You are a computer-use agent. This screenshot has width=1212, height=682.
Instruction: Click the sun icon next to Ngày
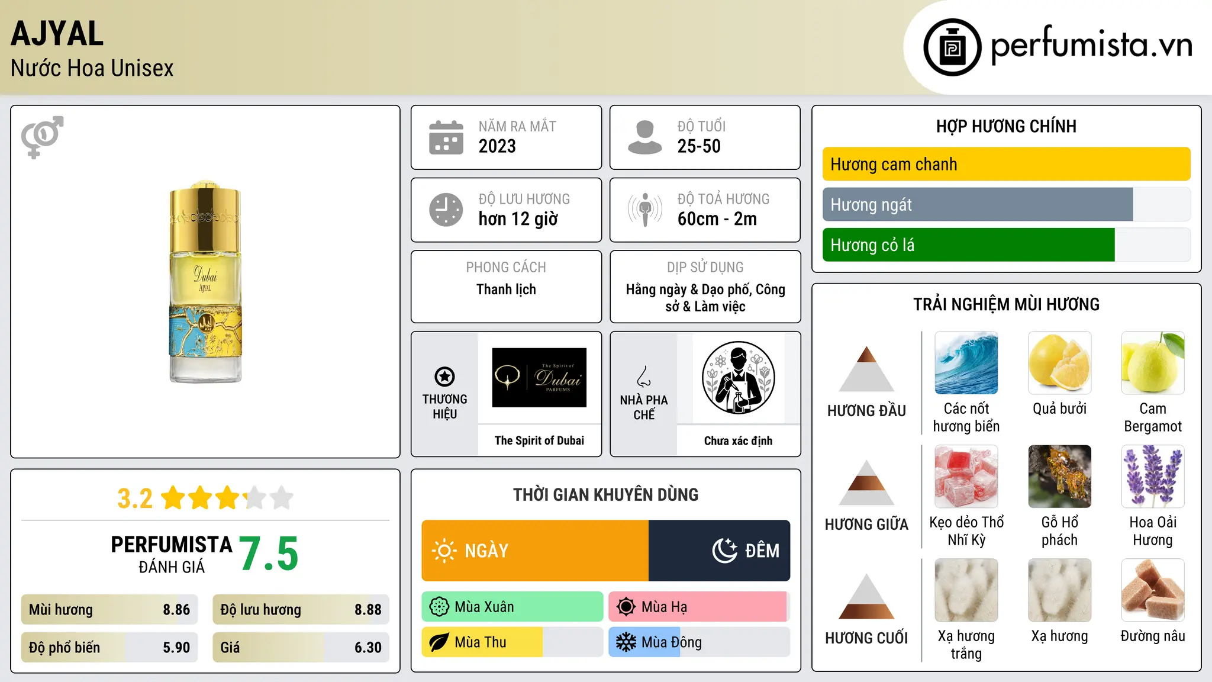[444, 551]
